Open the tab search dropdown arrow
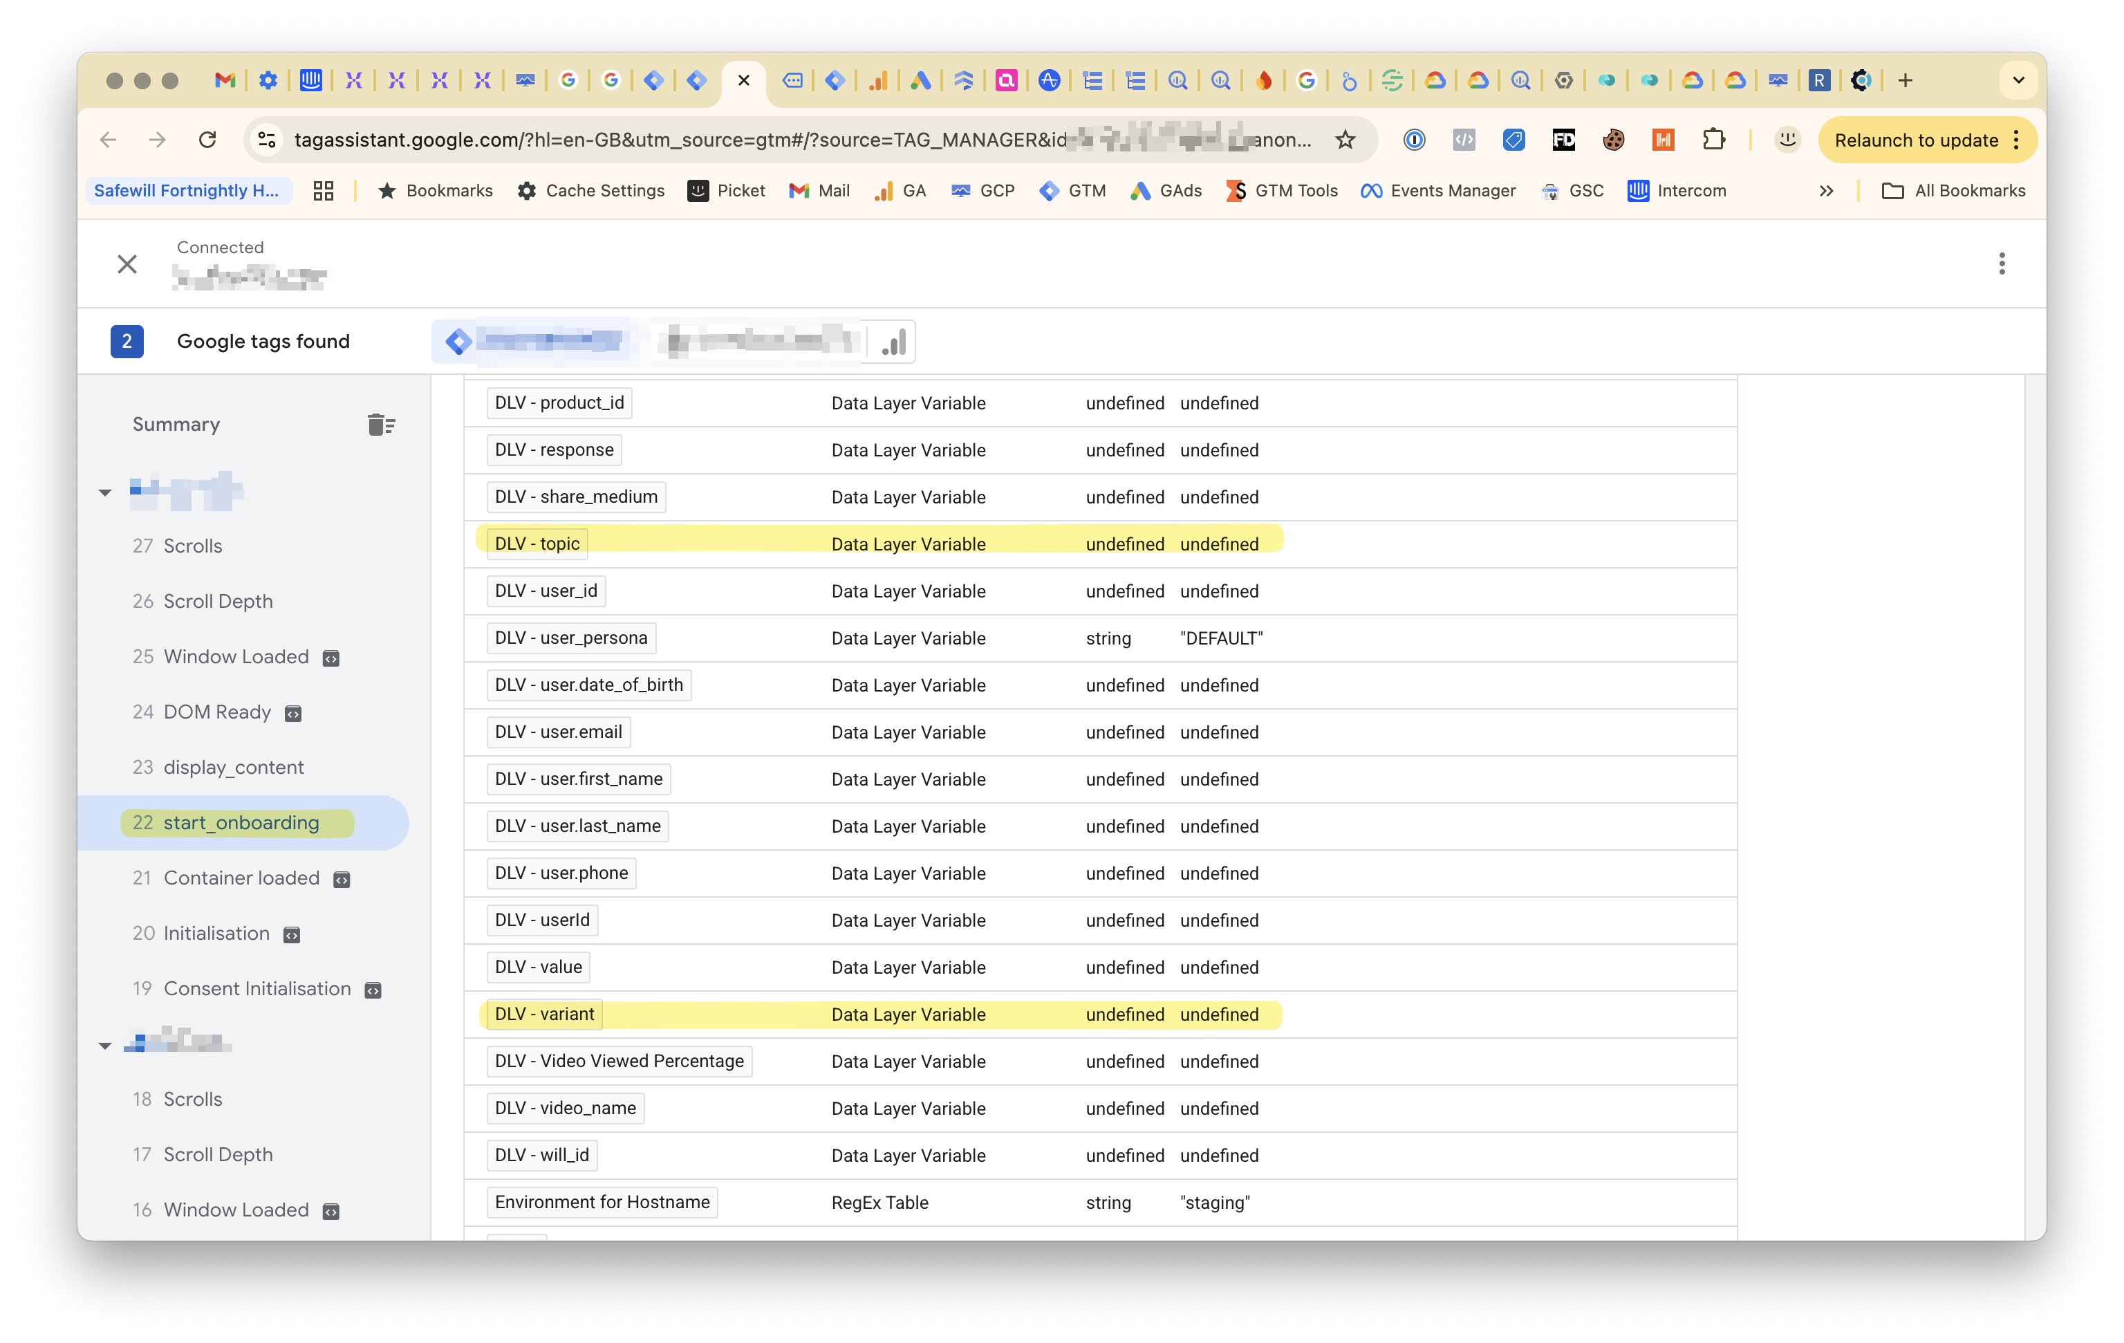The image size is (2124, 1343). tap(2018, 80)
